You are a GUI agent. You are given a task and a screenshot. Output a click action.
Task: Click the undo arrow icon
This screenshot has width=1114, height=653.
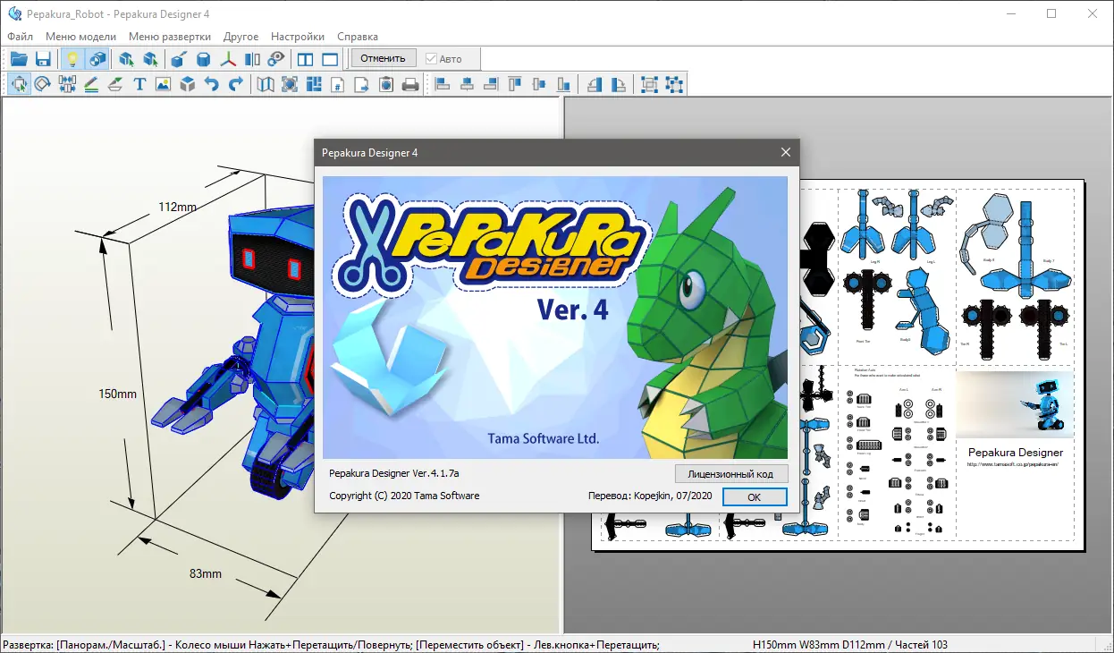point(212,84)
